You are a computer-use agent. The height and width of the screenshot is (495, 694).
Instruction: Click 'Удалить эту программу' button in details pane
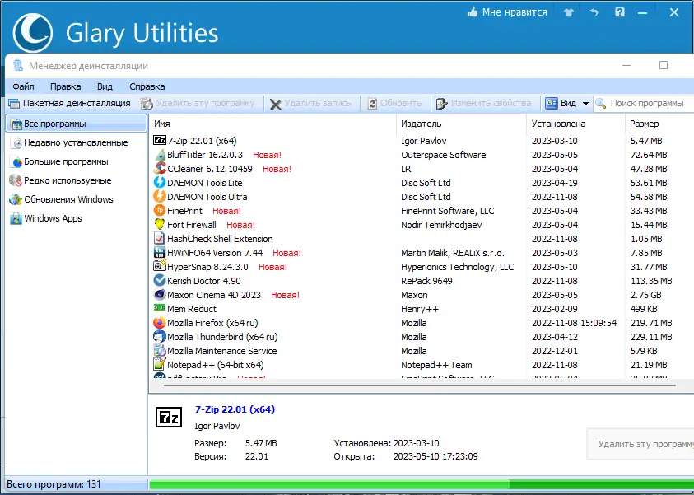[x=640, y=444]
